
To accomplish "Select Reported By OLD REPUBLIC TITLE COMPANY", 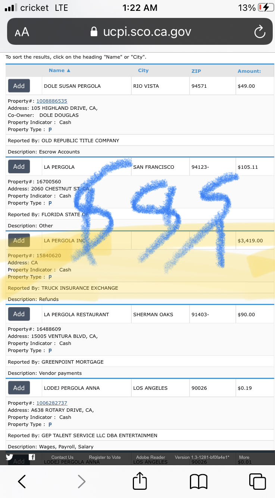I will tap(63, 141).
